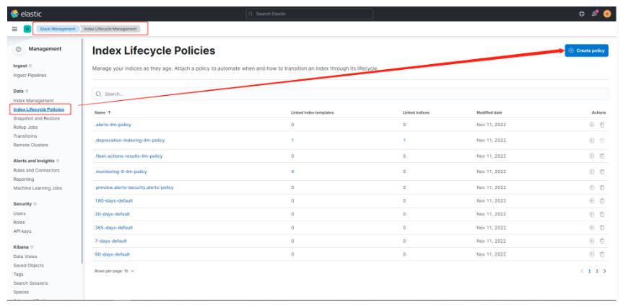This screenshot has width=631, height=307.
Task: Click the sidebar vertical scrollbar
Action: click(x=82, y=151)
